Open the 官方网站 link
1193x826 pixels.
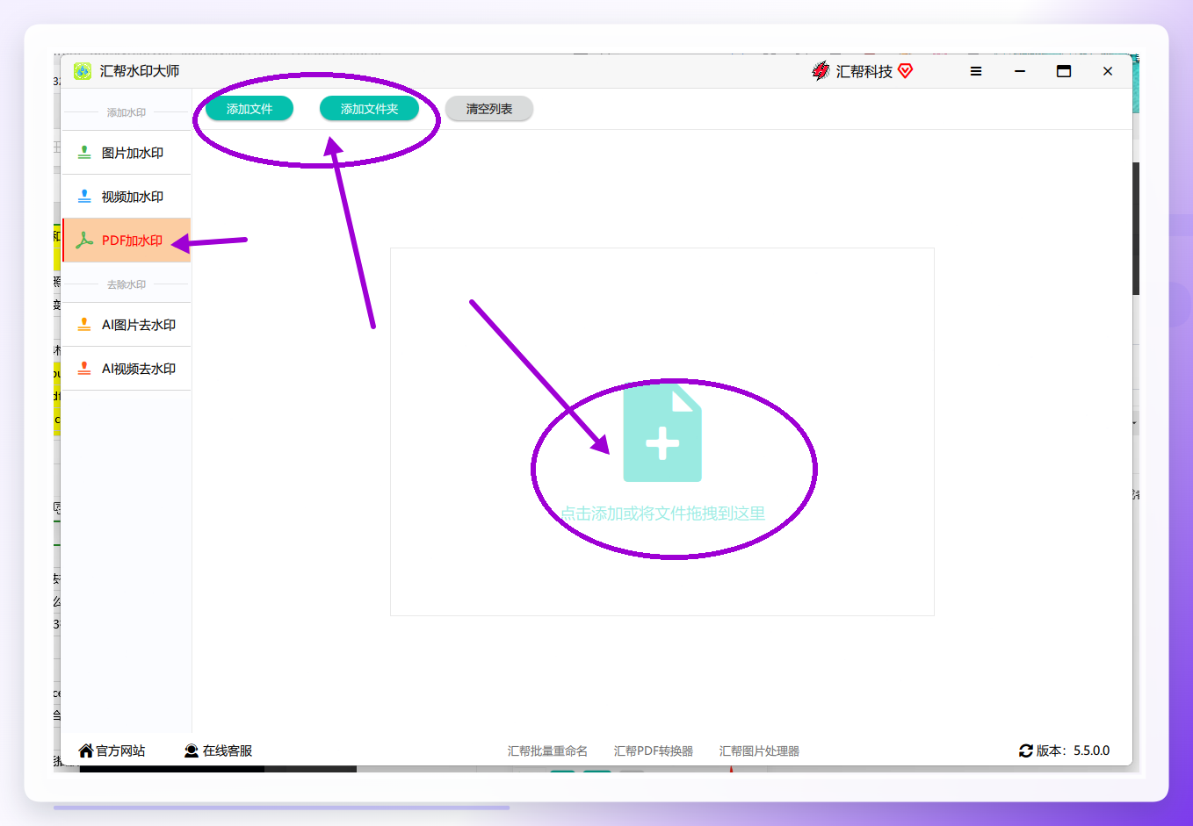tap(120, 751)
